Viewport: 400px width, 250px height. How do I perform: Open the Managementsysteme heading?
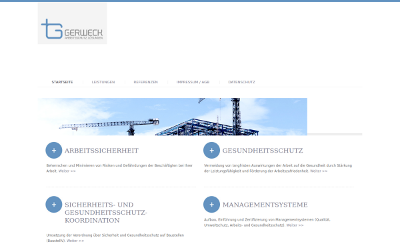click(265, 205)
